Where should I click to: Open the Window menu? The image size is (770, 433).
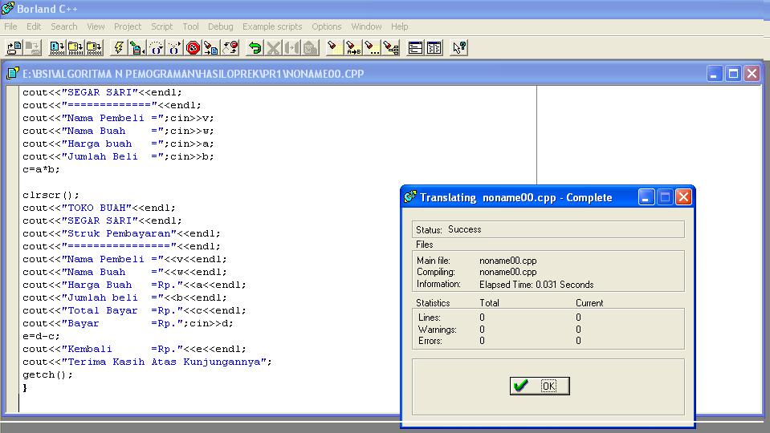click(x=366, y=26)
